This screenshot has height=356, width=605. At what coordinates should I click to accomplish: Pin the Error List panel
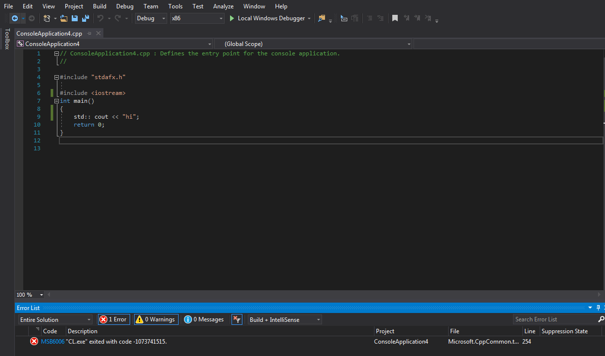[x=598, y=308]
